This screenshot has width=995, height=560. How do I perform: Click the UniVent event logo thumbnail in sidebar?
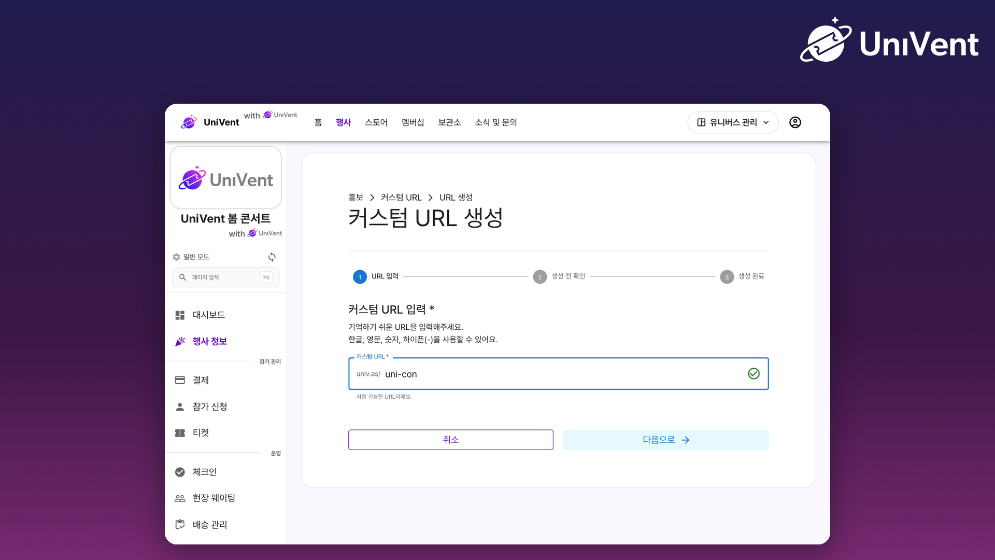[x=225, y=178]
